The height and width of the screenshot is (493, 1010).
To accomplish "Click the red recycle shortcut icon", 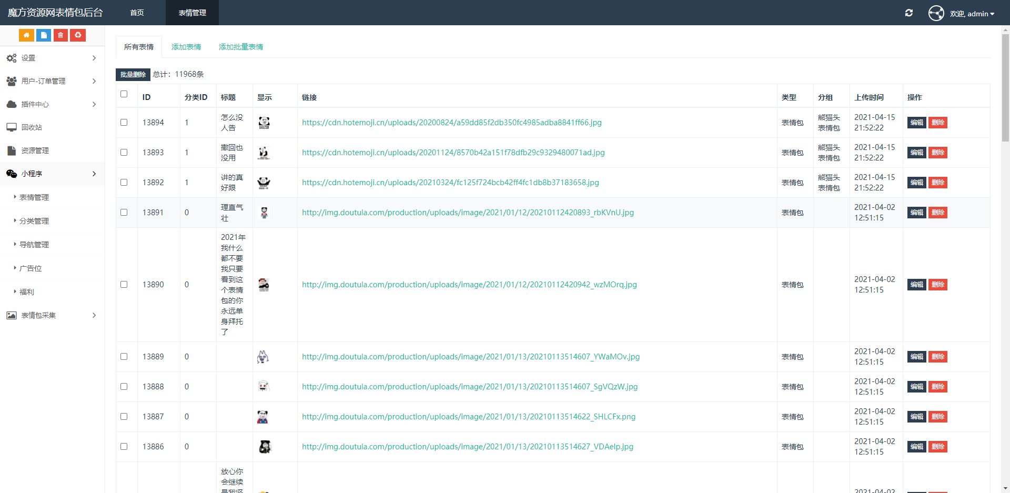I will click(x=78, y=35).
